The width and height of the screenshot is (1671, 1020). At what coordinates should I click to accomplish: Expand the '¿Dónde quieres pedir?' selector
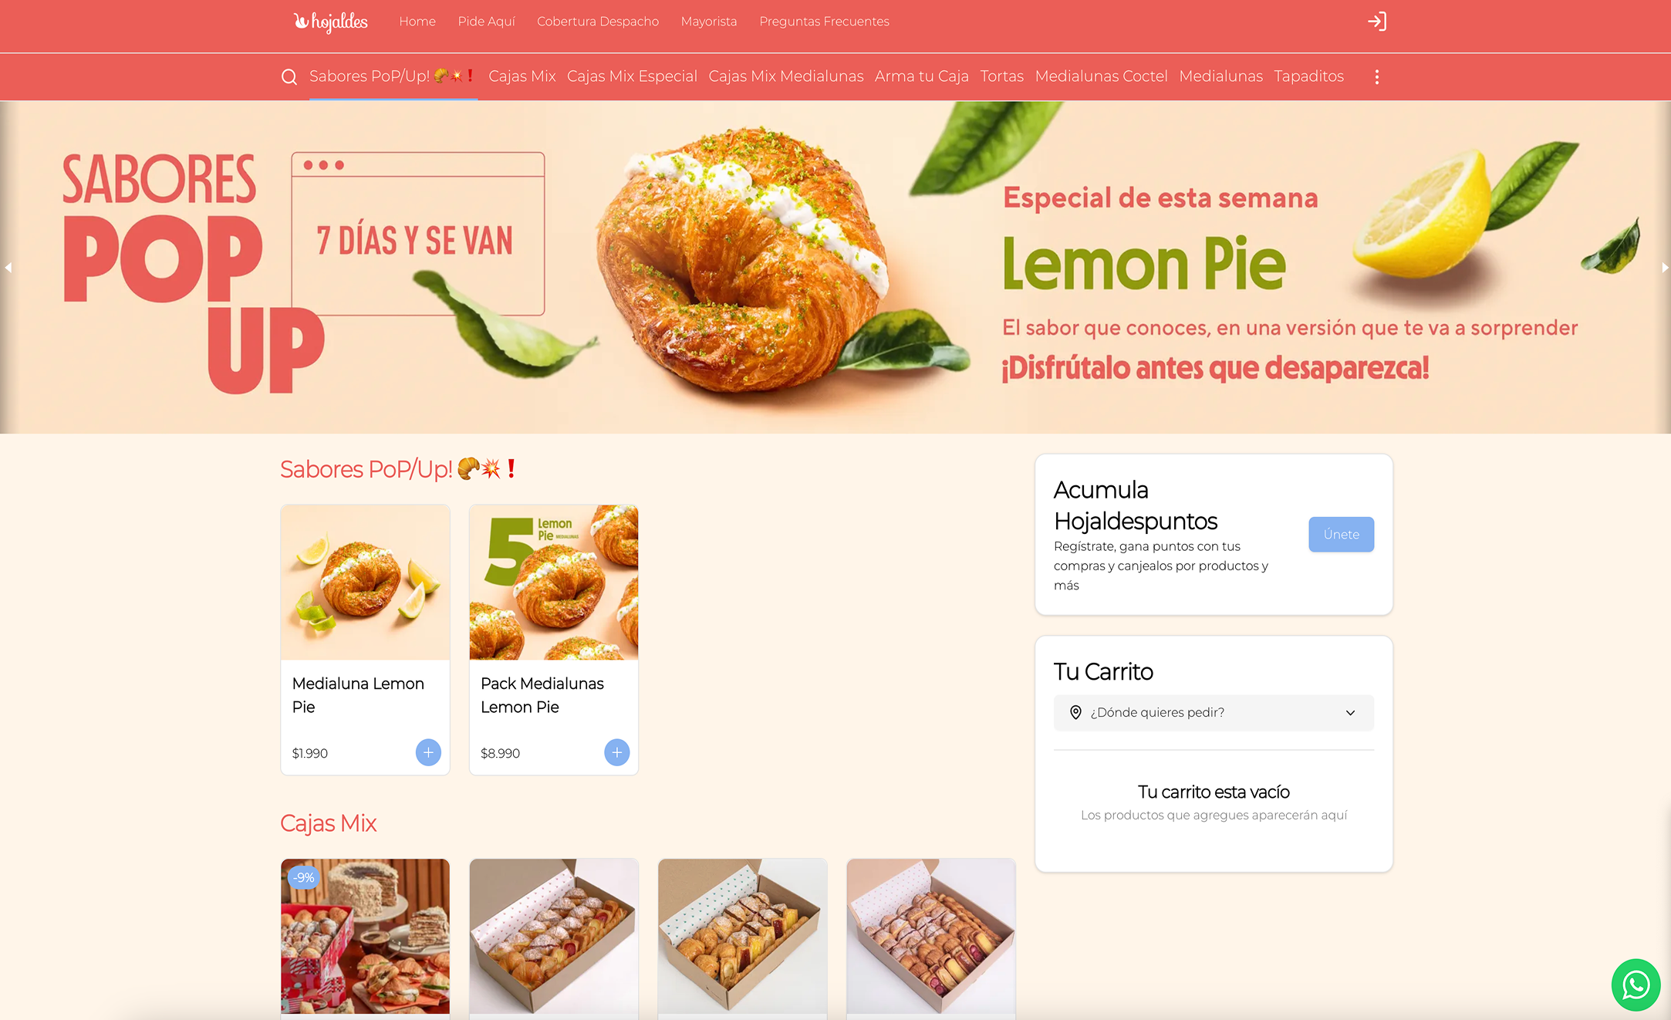[1213, 712]
